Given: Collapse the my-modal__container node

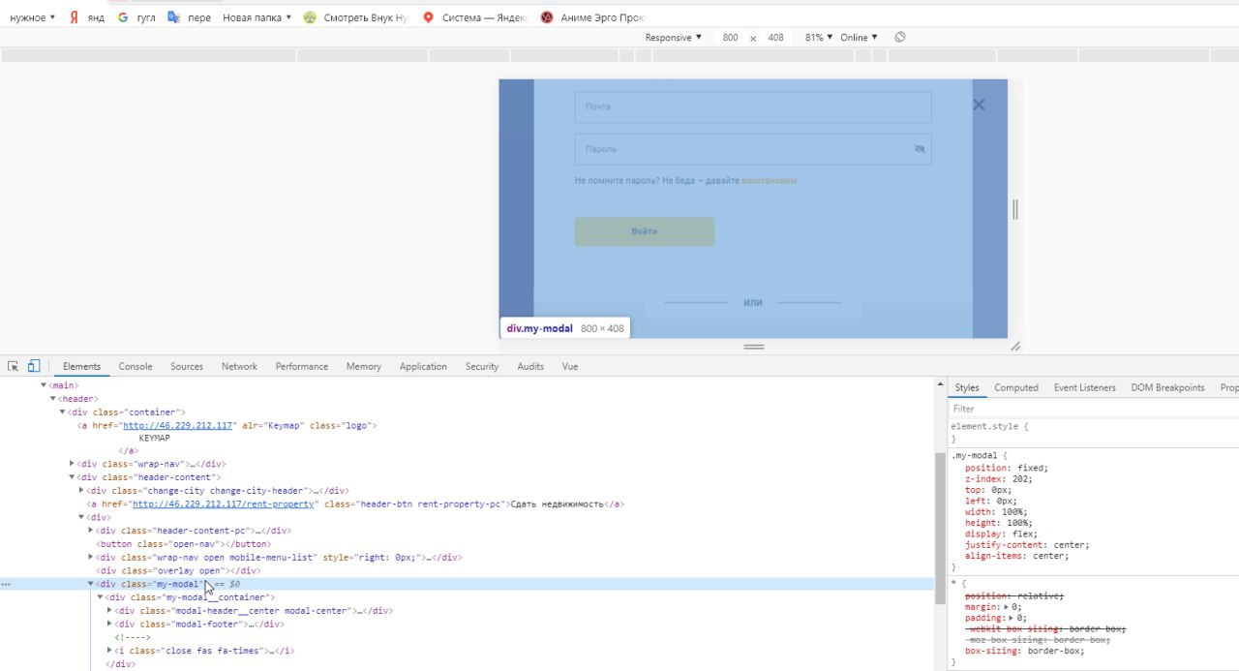Looking at the screenshot, I should click(x=101, y=597).
